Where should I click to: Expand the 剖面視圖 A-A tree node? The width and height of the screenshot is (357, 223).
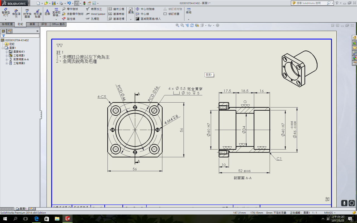7,59
